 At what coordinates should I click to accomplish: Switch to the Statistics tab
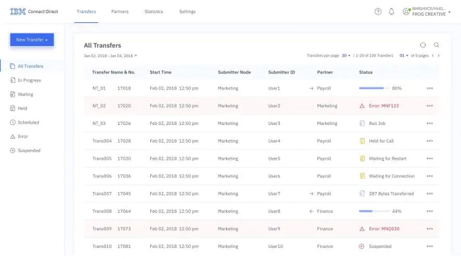153,12
